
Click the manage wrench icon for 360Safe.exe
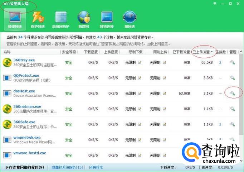click(233, 124)
